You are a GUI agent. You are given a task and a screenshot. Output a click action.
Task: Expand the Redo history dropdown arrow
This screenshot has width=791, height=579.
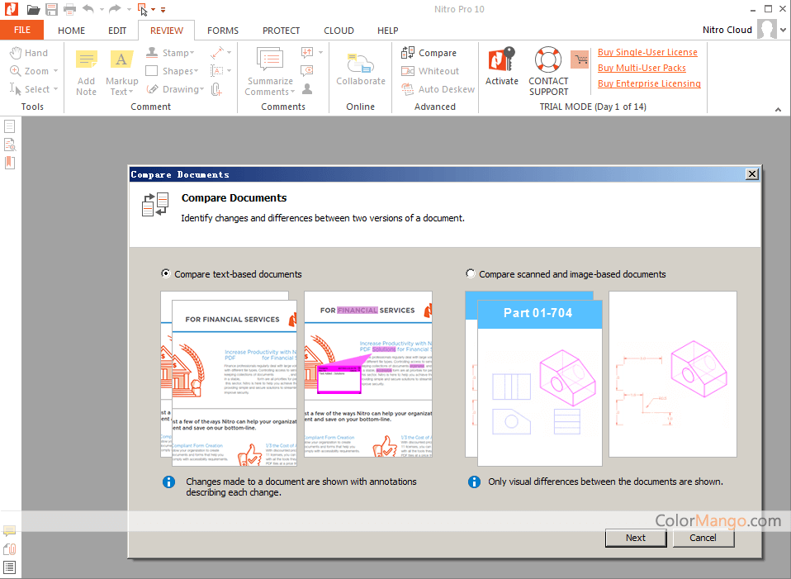pyautogui.click(x=129, y=9)
